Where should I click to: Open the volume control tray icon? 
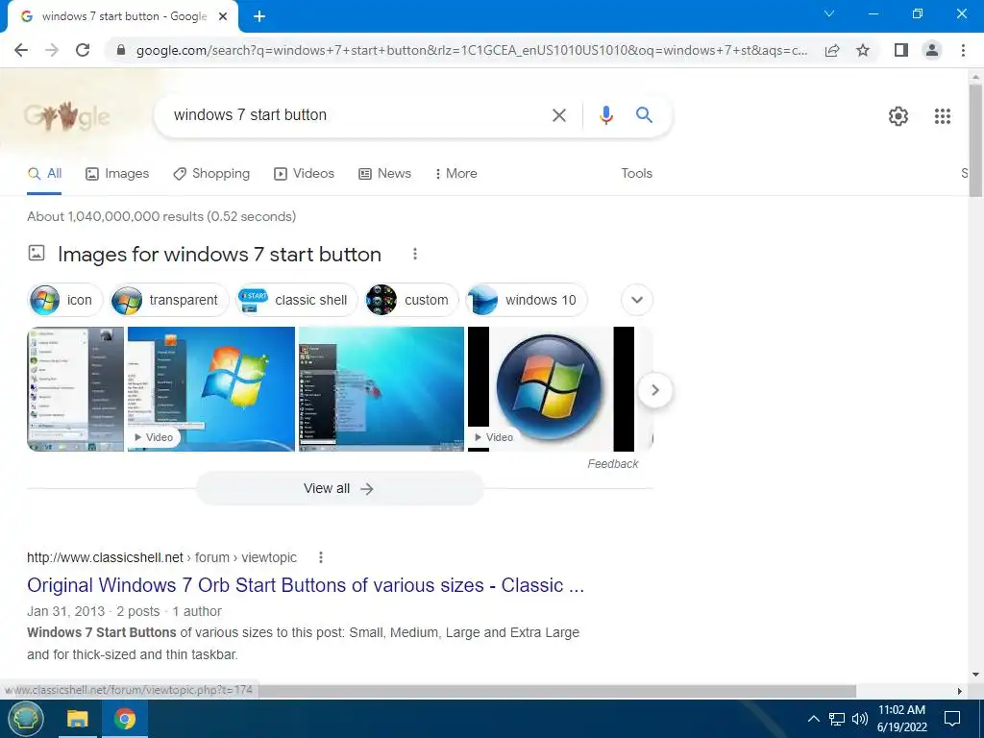860,719
